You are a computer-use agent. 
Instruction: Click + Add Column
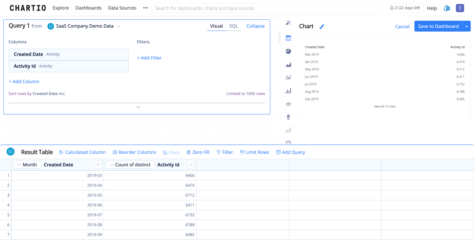(24, 82)
